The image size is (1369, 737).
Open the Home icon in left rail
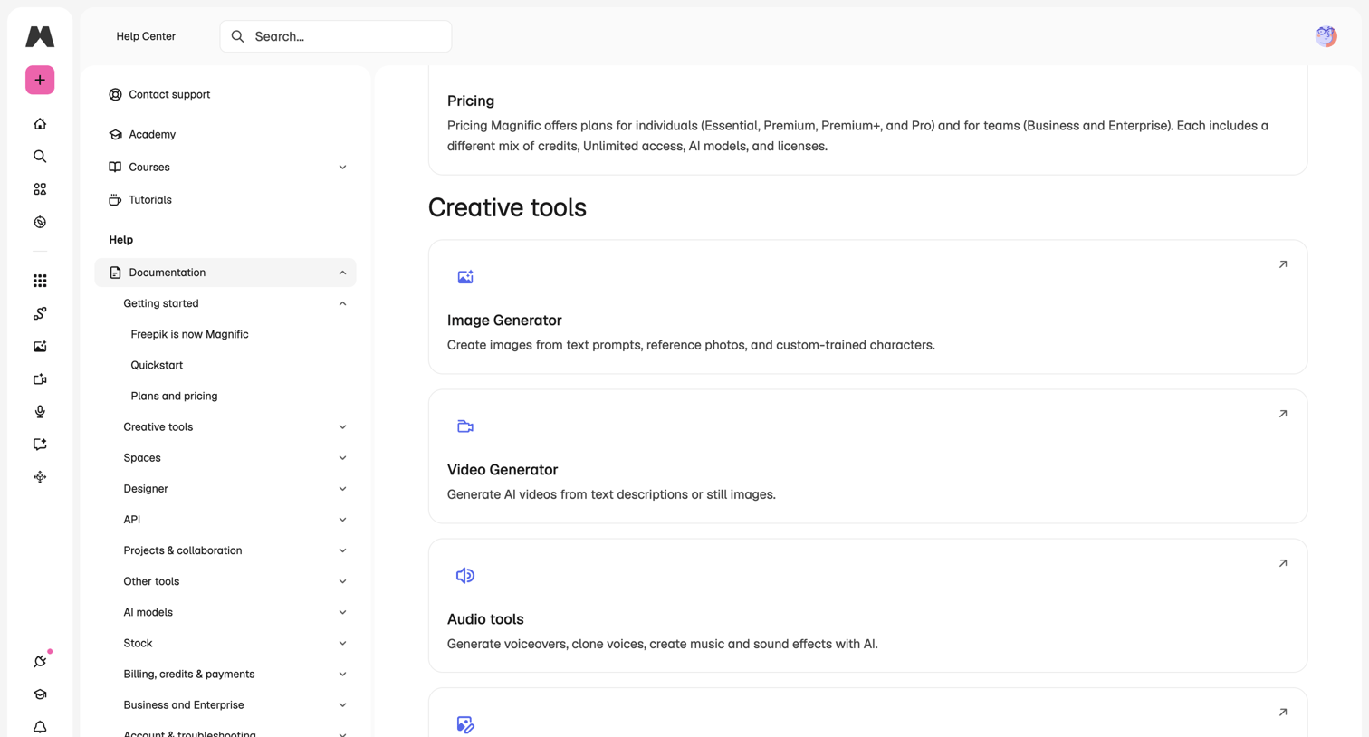coord(40,124)
